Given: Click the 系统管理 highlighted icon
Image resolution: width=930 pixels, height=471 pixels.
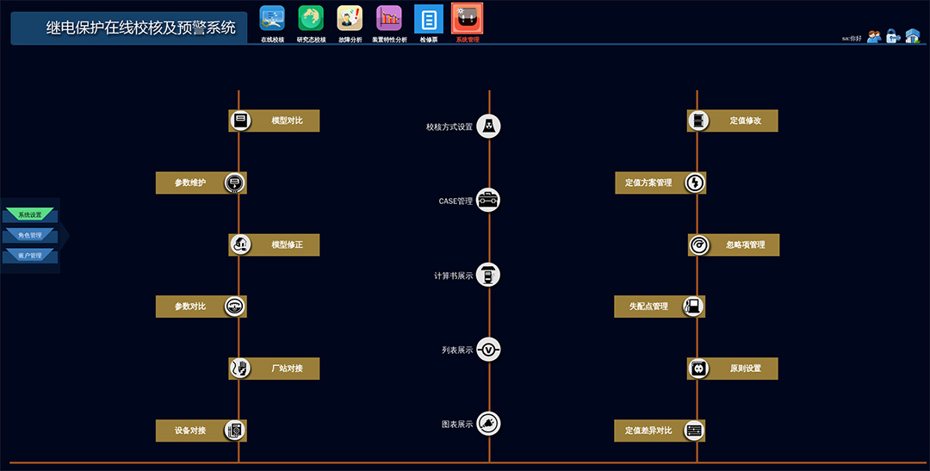Looking at the screenshot, I should tap(468, 18).
